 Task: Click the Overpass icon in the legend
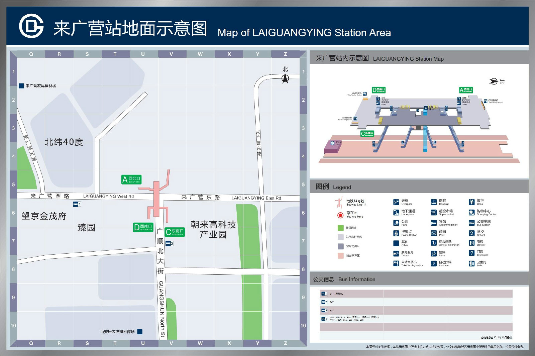(x=396, y=202)
